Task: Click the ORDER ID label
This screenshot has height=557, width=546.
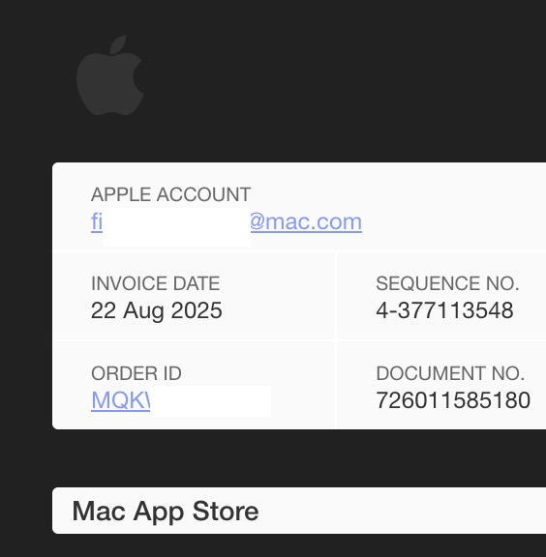Action: [x=136, y=373]
